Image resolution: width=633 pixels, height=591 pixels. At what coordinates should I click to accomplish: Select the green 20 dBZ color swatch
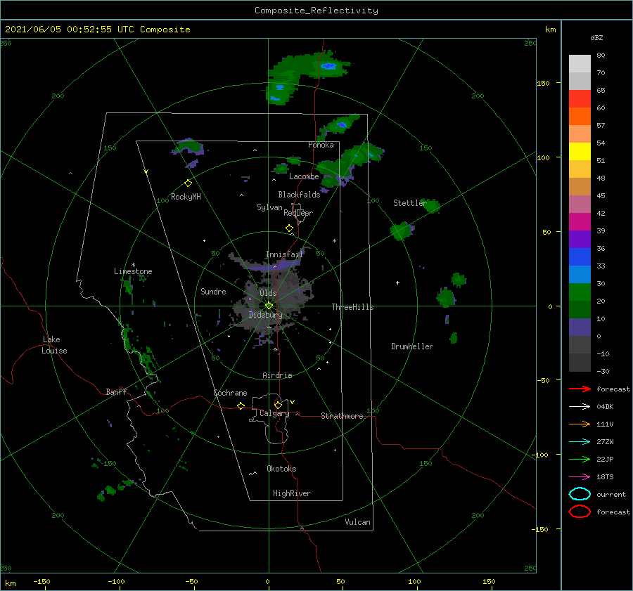point(580,292)
